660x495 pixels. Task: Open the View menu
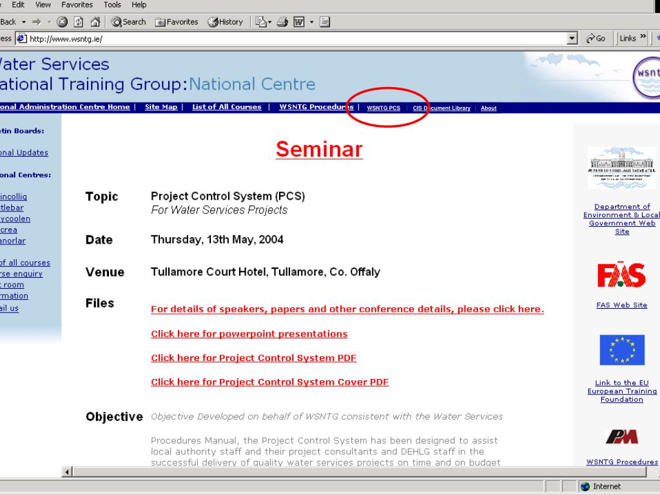coord(43,5)
